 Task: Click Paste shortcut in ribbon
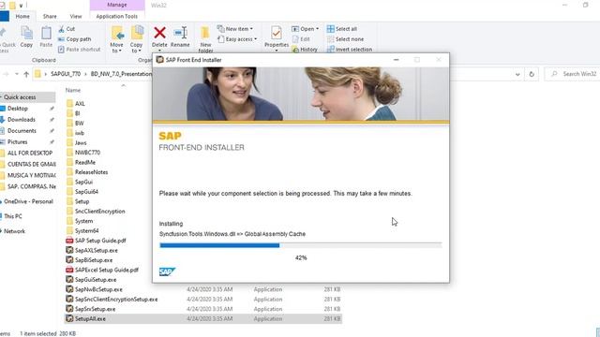click(x=79, y=50)
